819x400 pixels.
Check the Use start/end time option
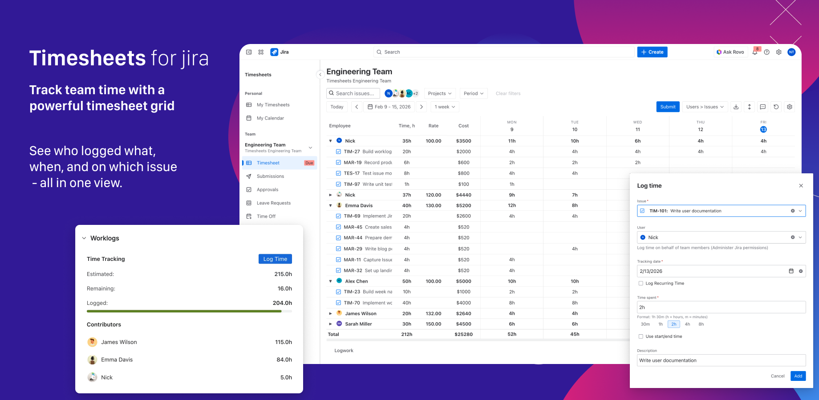coord(641,336)
